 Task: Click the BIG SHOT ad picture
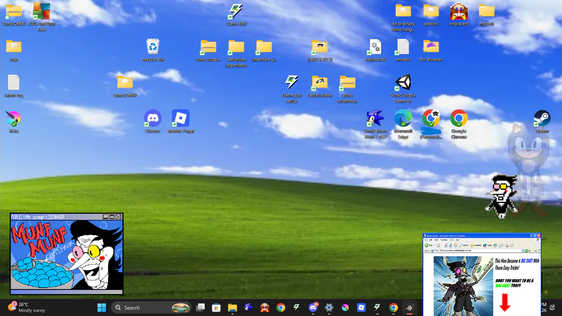pyautogui.click(x=463, y=285)
